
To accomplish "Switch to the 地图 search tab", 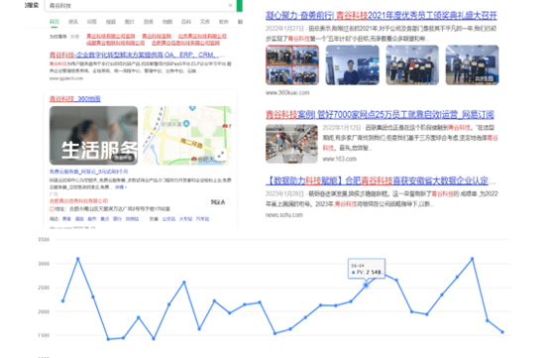I will coord(167,22).
